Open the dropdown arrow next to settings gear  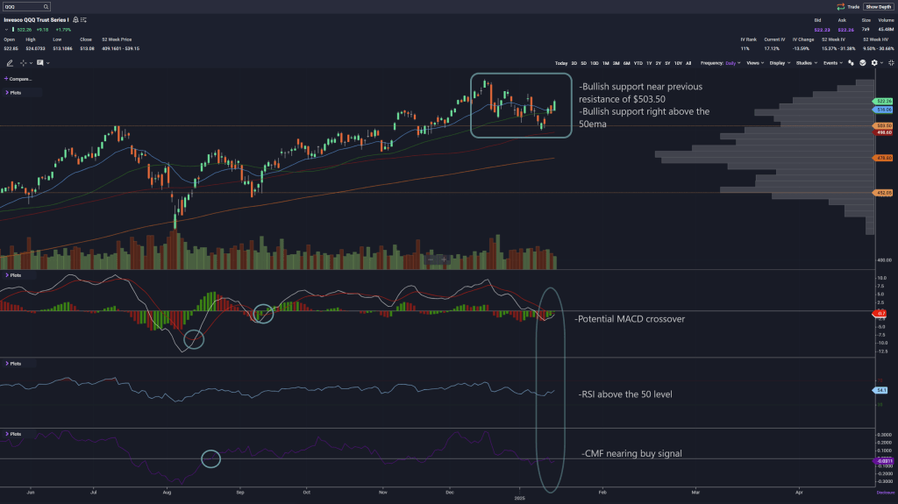881,63
